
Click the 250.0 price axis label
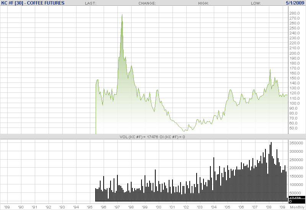coord(294,28)
